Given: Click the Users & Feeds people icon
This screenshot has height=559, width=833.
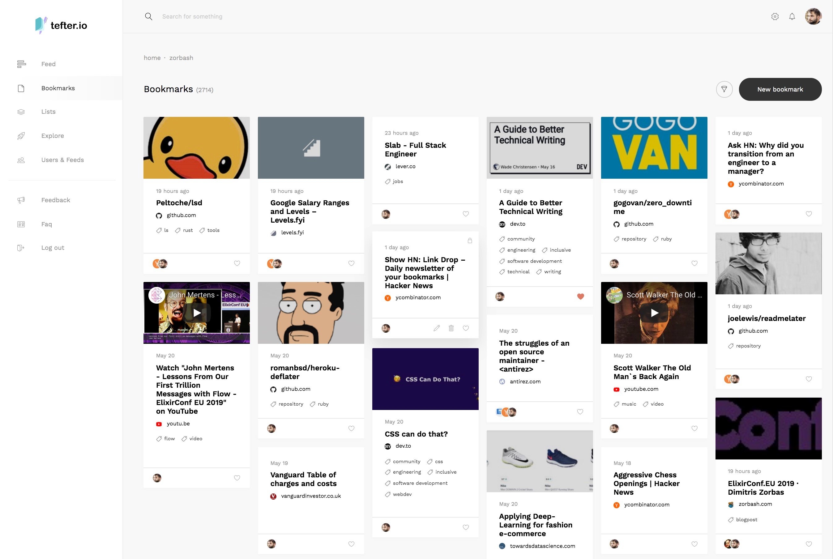Looking at the screenshot, I should [21, 160].
